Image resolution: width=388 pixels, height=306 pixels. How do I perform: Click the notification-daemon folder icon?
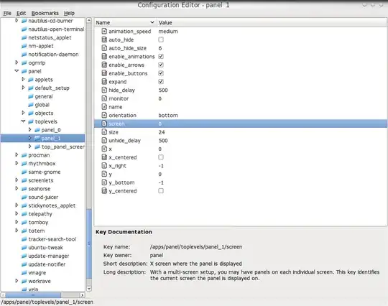point(24,55)
